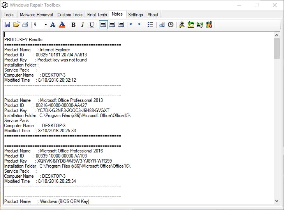This screenshot has height=210, width=284.
Task: Click the green envelope mail key icon
Action: click(x=191, y=24)
